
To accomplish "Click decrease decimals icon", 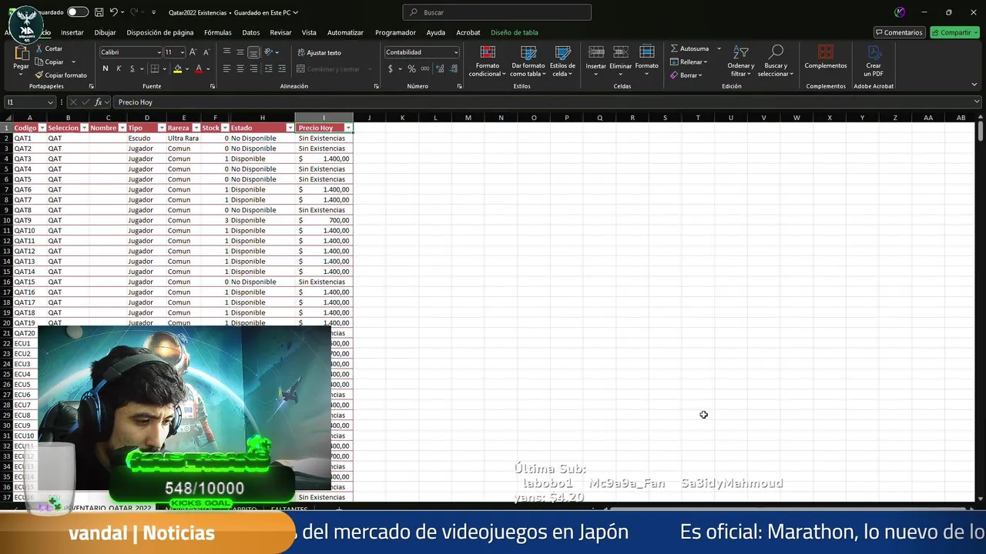I will point(453,68).
